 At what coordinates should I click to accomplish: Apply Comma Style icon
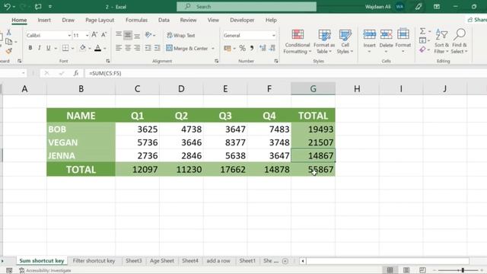click(x=252, y=48)
